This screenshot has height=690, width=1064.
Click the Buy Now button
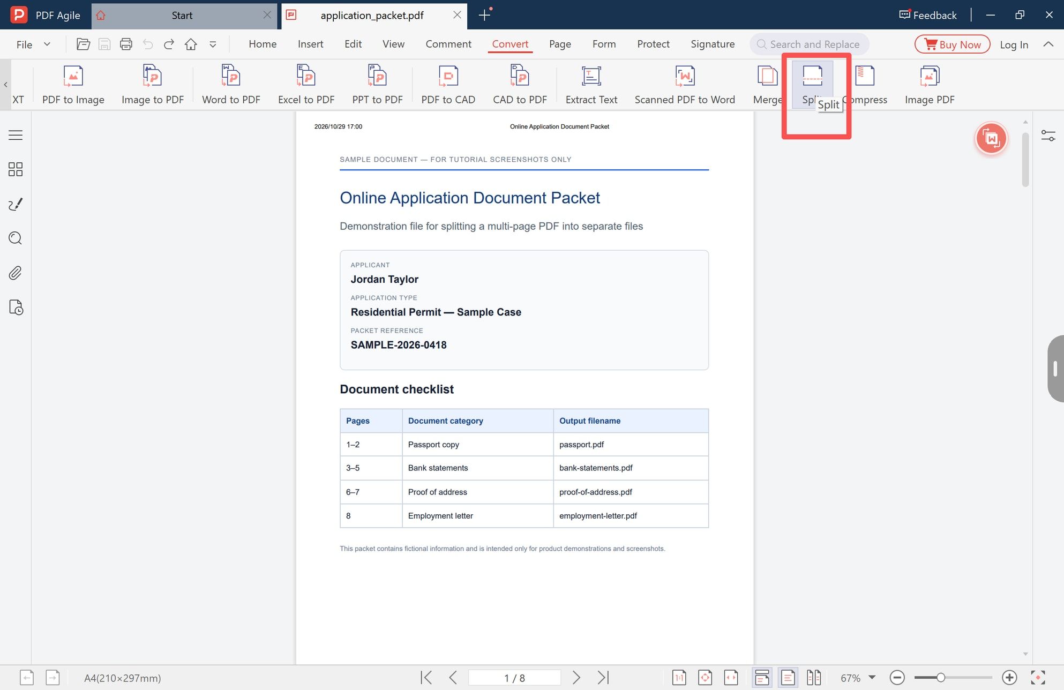953,44
